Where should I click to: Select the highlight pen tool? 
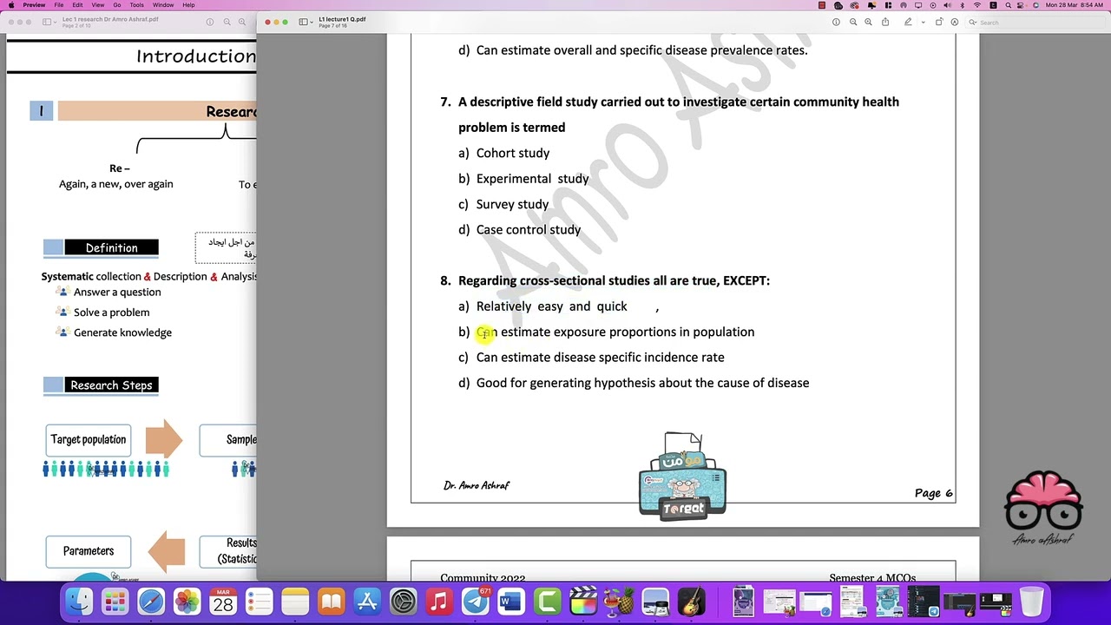(x=908, y=22)
